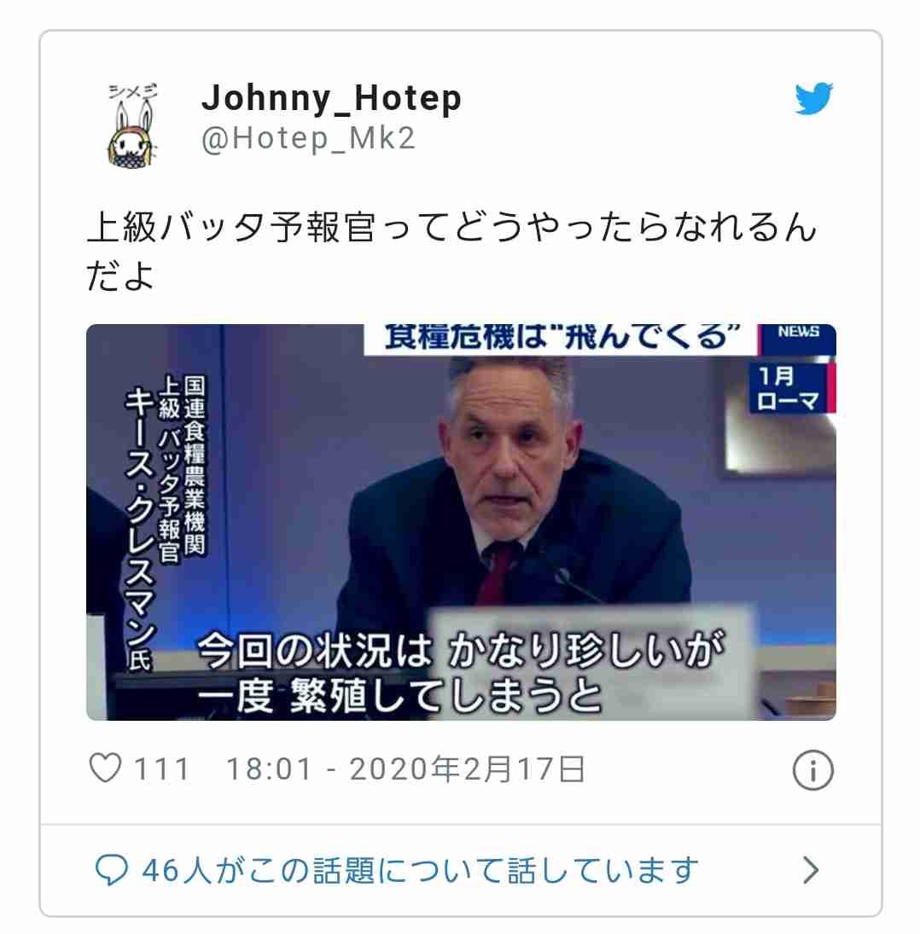Open the Johnny_Hotep display name
Screen dimensions: 920x934
[331, 98]
